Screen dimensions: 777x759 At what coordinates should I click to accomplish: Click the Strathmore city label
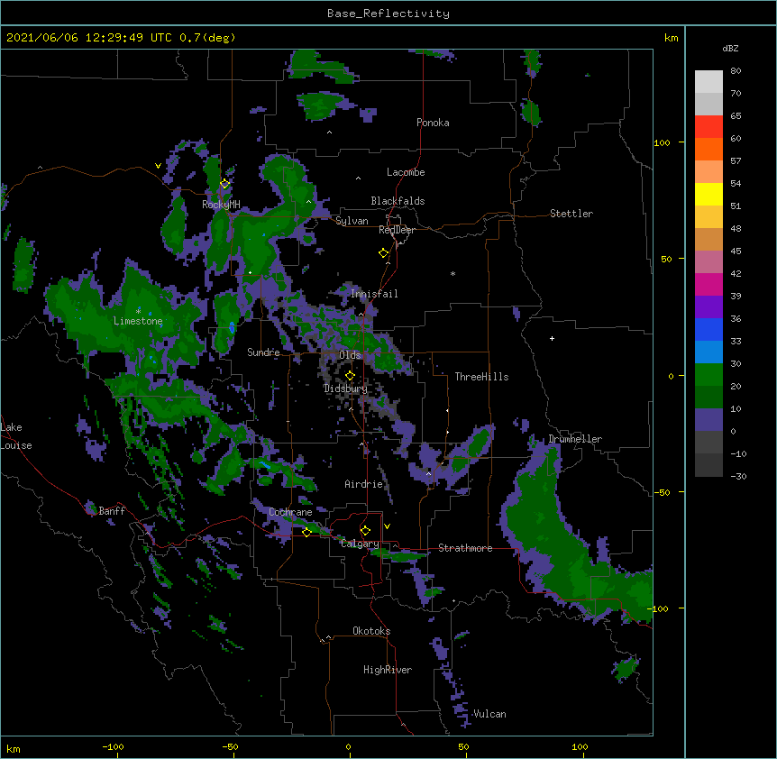(x=465, y=548)
